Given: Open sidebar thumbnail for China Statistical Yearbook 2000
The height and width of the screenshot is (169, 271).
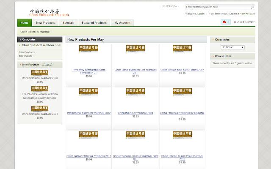Looking at the screenshot, I should 40,73.
